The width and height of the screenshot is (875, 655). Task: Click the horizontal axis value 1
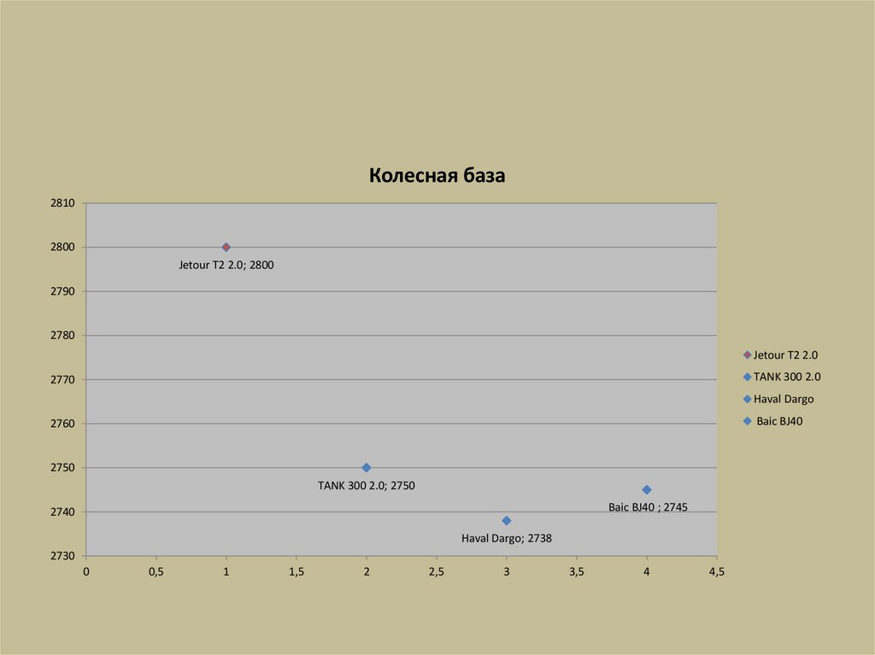click(226, 572)
